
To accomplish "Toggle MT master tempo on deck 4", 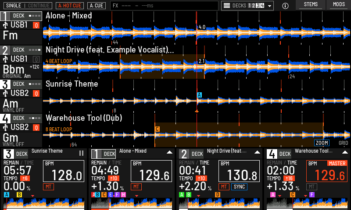I will [312, 187].
